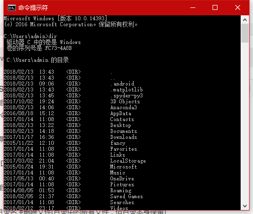This screenshot has height=214, width=253.
Task: Click the 3D Objects folder entry
Action: coord(125,101)
